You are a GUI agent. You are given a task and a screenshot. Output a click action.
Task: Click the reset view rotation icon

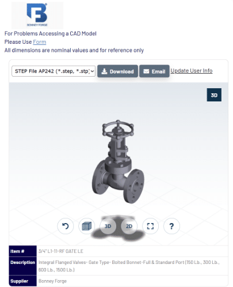tap(66, 226)
